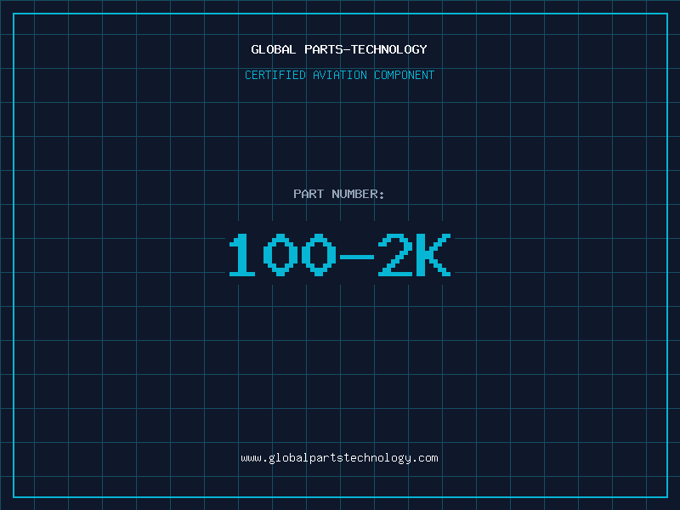Click the word COMPONENT in the subtitle
Viewport: 680px width, 510px height.
tap(404, 75)
